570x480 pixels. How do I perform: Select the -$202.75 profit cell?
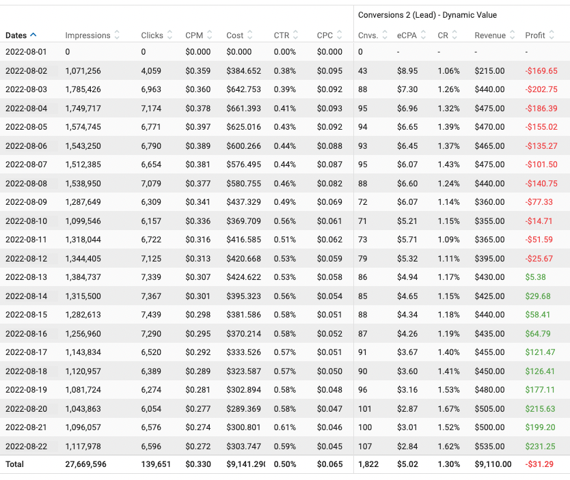tap(541, 89)
